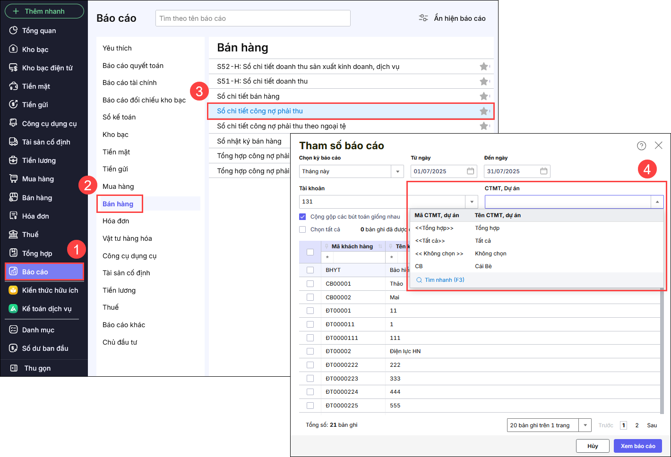Click the Danh mục sidebar icon
Image resolution: width=671 pixels, height=457 pixels.
pyautogui.click(x=14, y=330)
